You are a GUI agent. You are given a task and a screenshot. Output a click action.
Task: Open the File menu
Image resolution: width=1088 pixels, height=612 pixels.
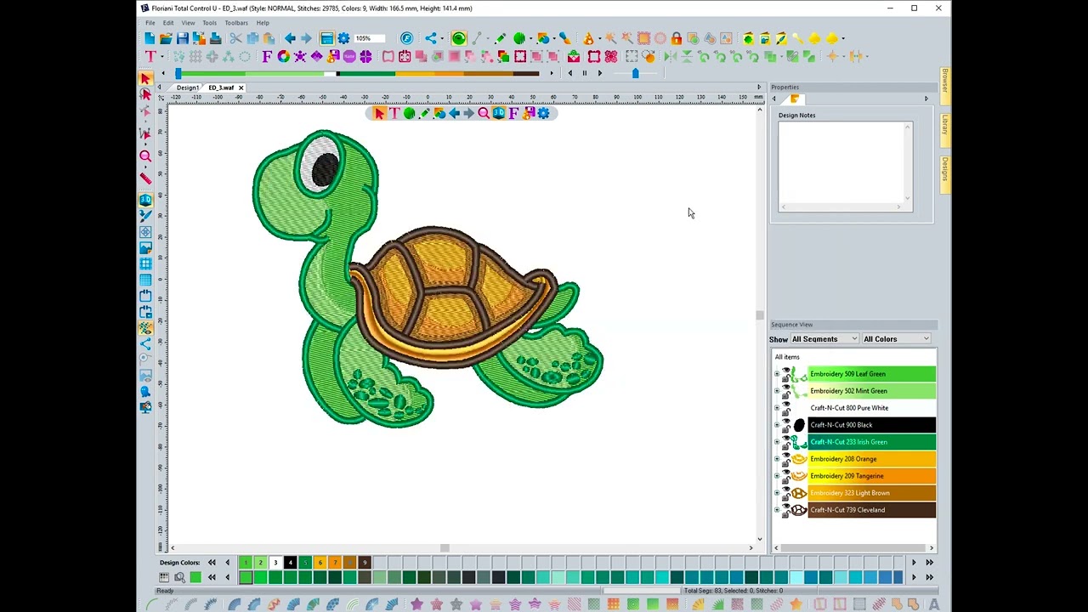coord(150,23)
